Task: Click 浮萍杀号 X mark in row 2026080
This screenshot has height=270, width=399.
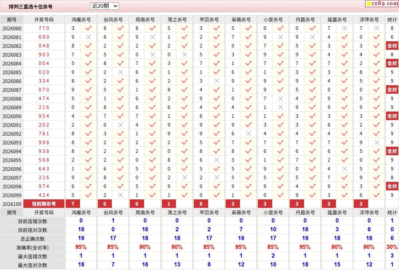Action: (x=377, y=28)
